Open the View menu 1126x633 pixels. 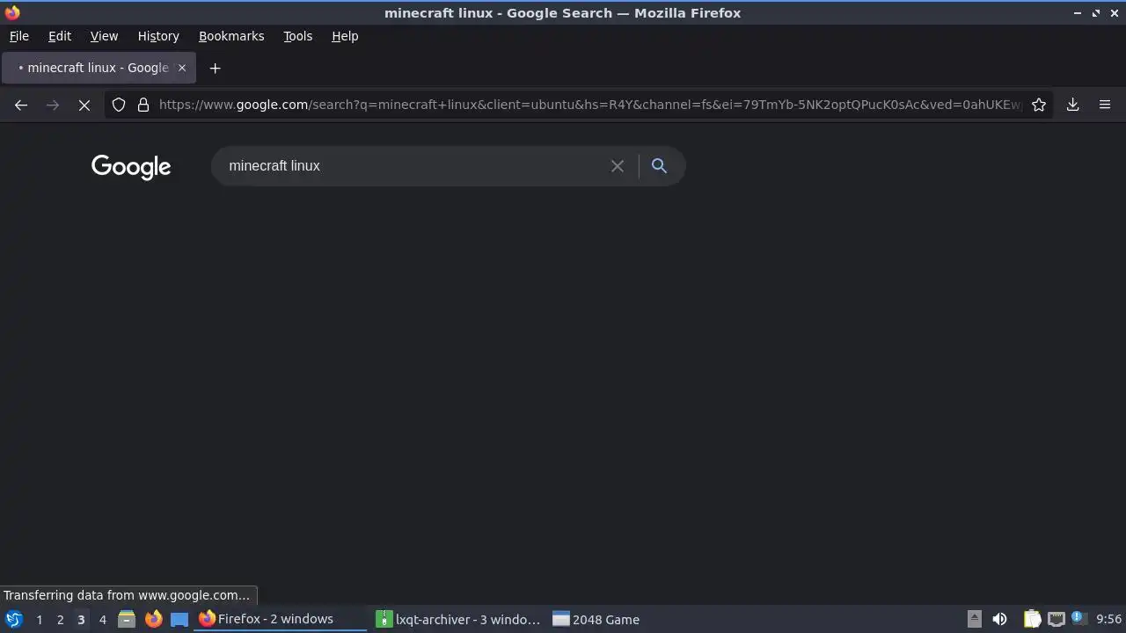coord(104,36)
